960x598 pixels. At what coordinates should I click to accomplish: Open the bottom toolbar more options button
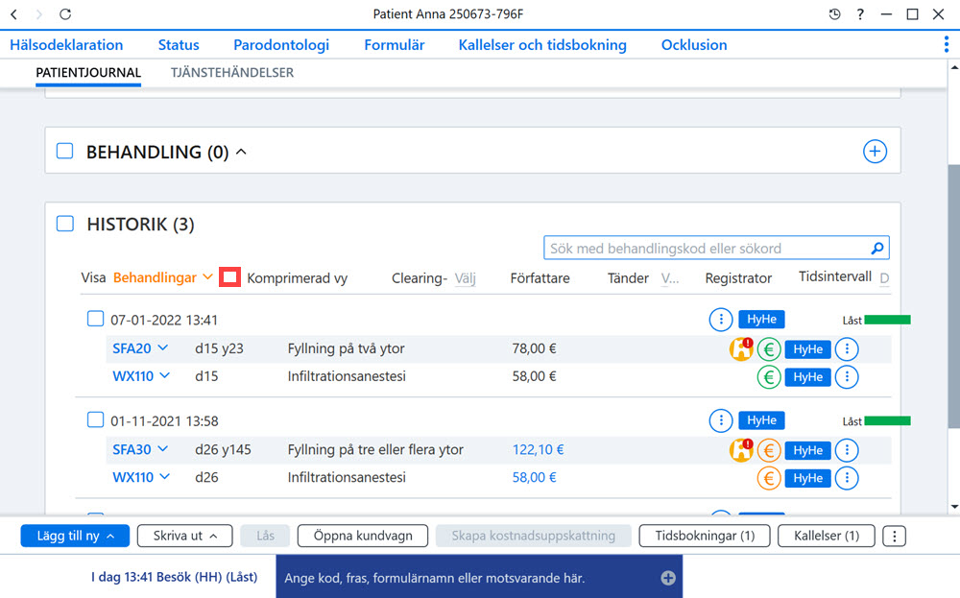pyautogui.click(x=894, y=536)
